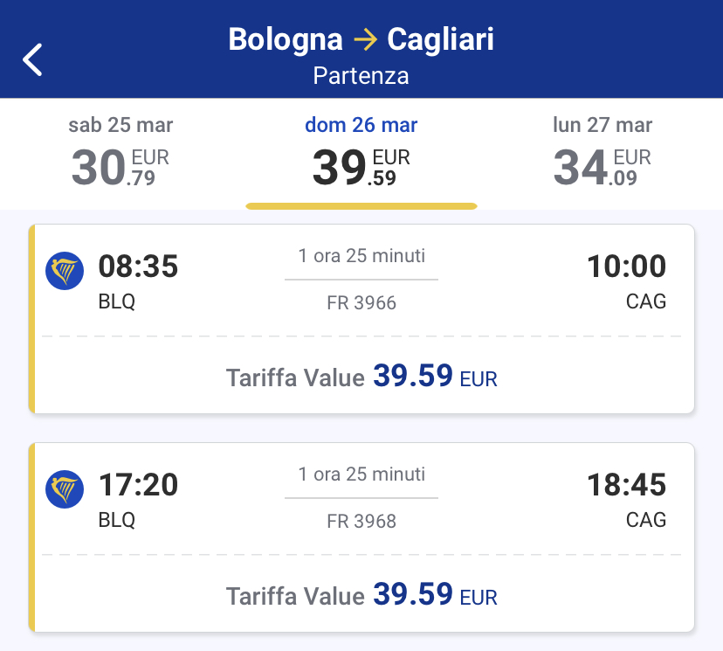Click the Ryanair harp logo on the 08:35 flight
The width and height of the screenshot is (723, 651).
point(65,271)
